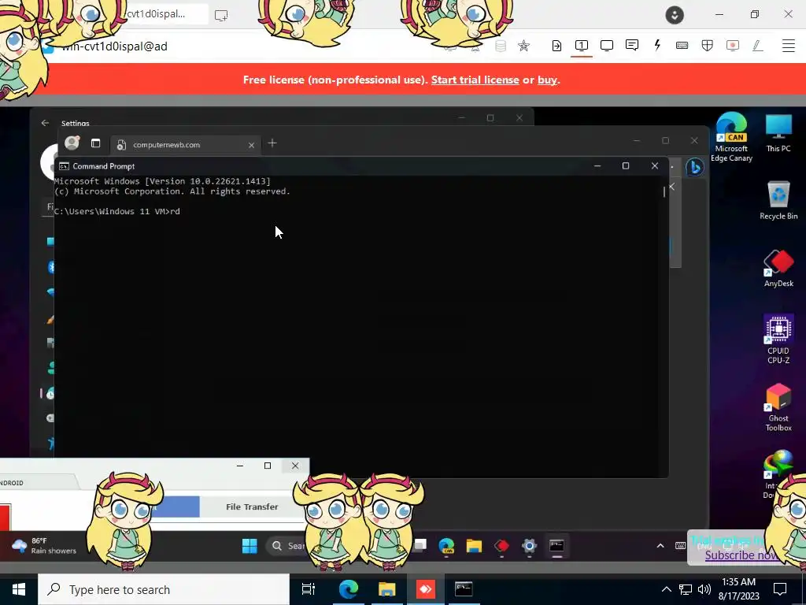Select the computernewb.com browser tab
The image size is (806, 605).
point(185,145)
